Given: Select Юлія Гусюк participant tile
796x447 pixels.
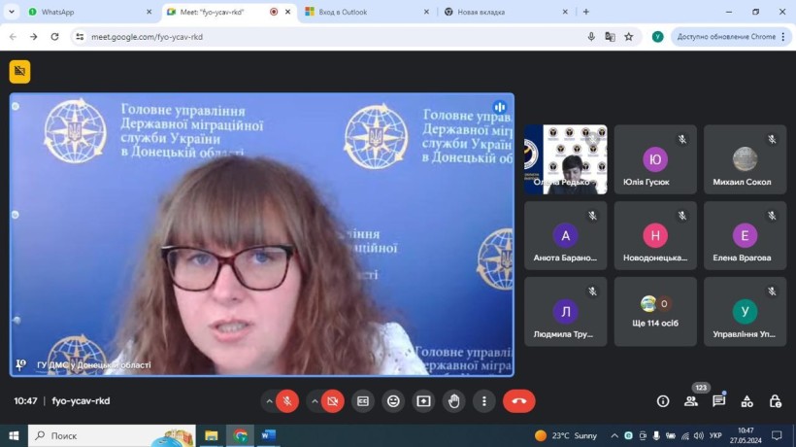Looking at the screenshot, I should (x=655, y=159).
